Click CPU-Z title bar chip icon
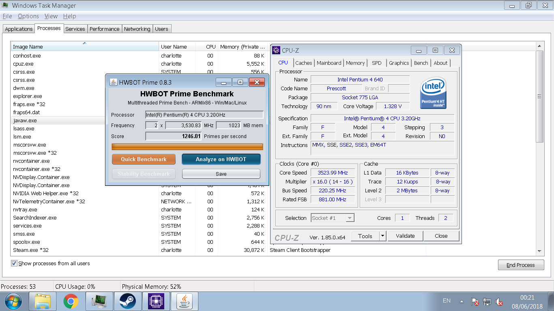The image size is (554, 311). [x=276, y=50]
